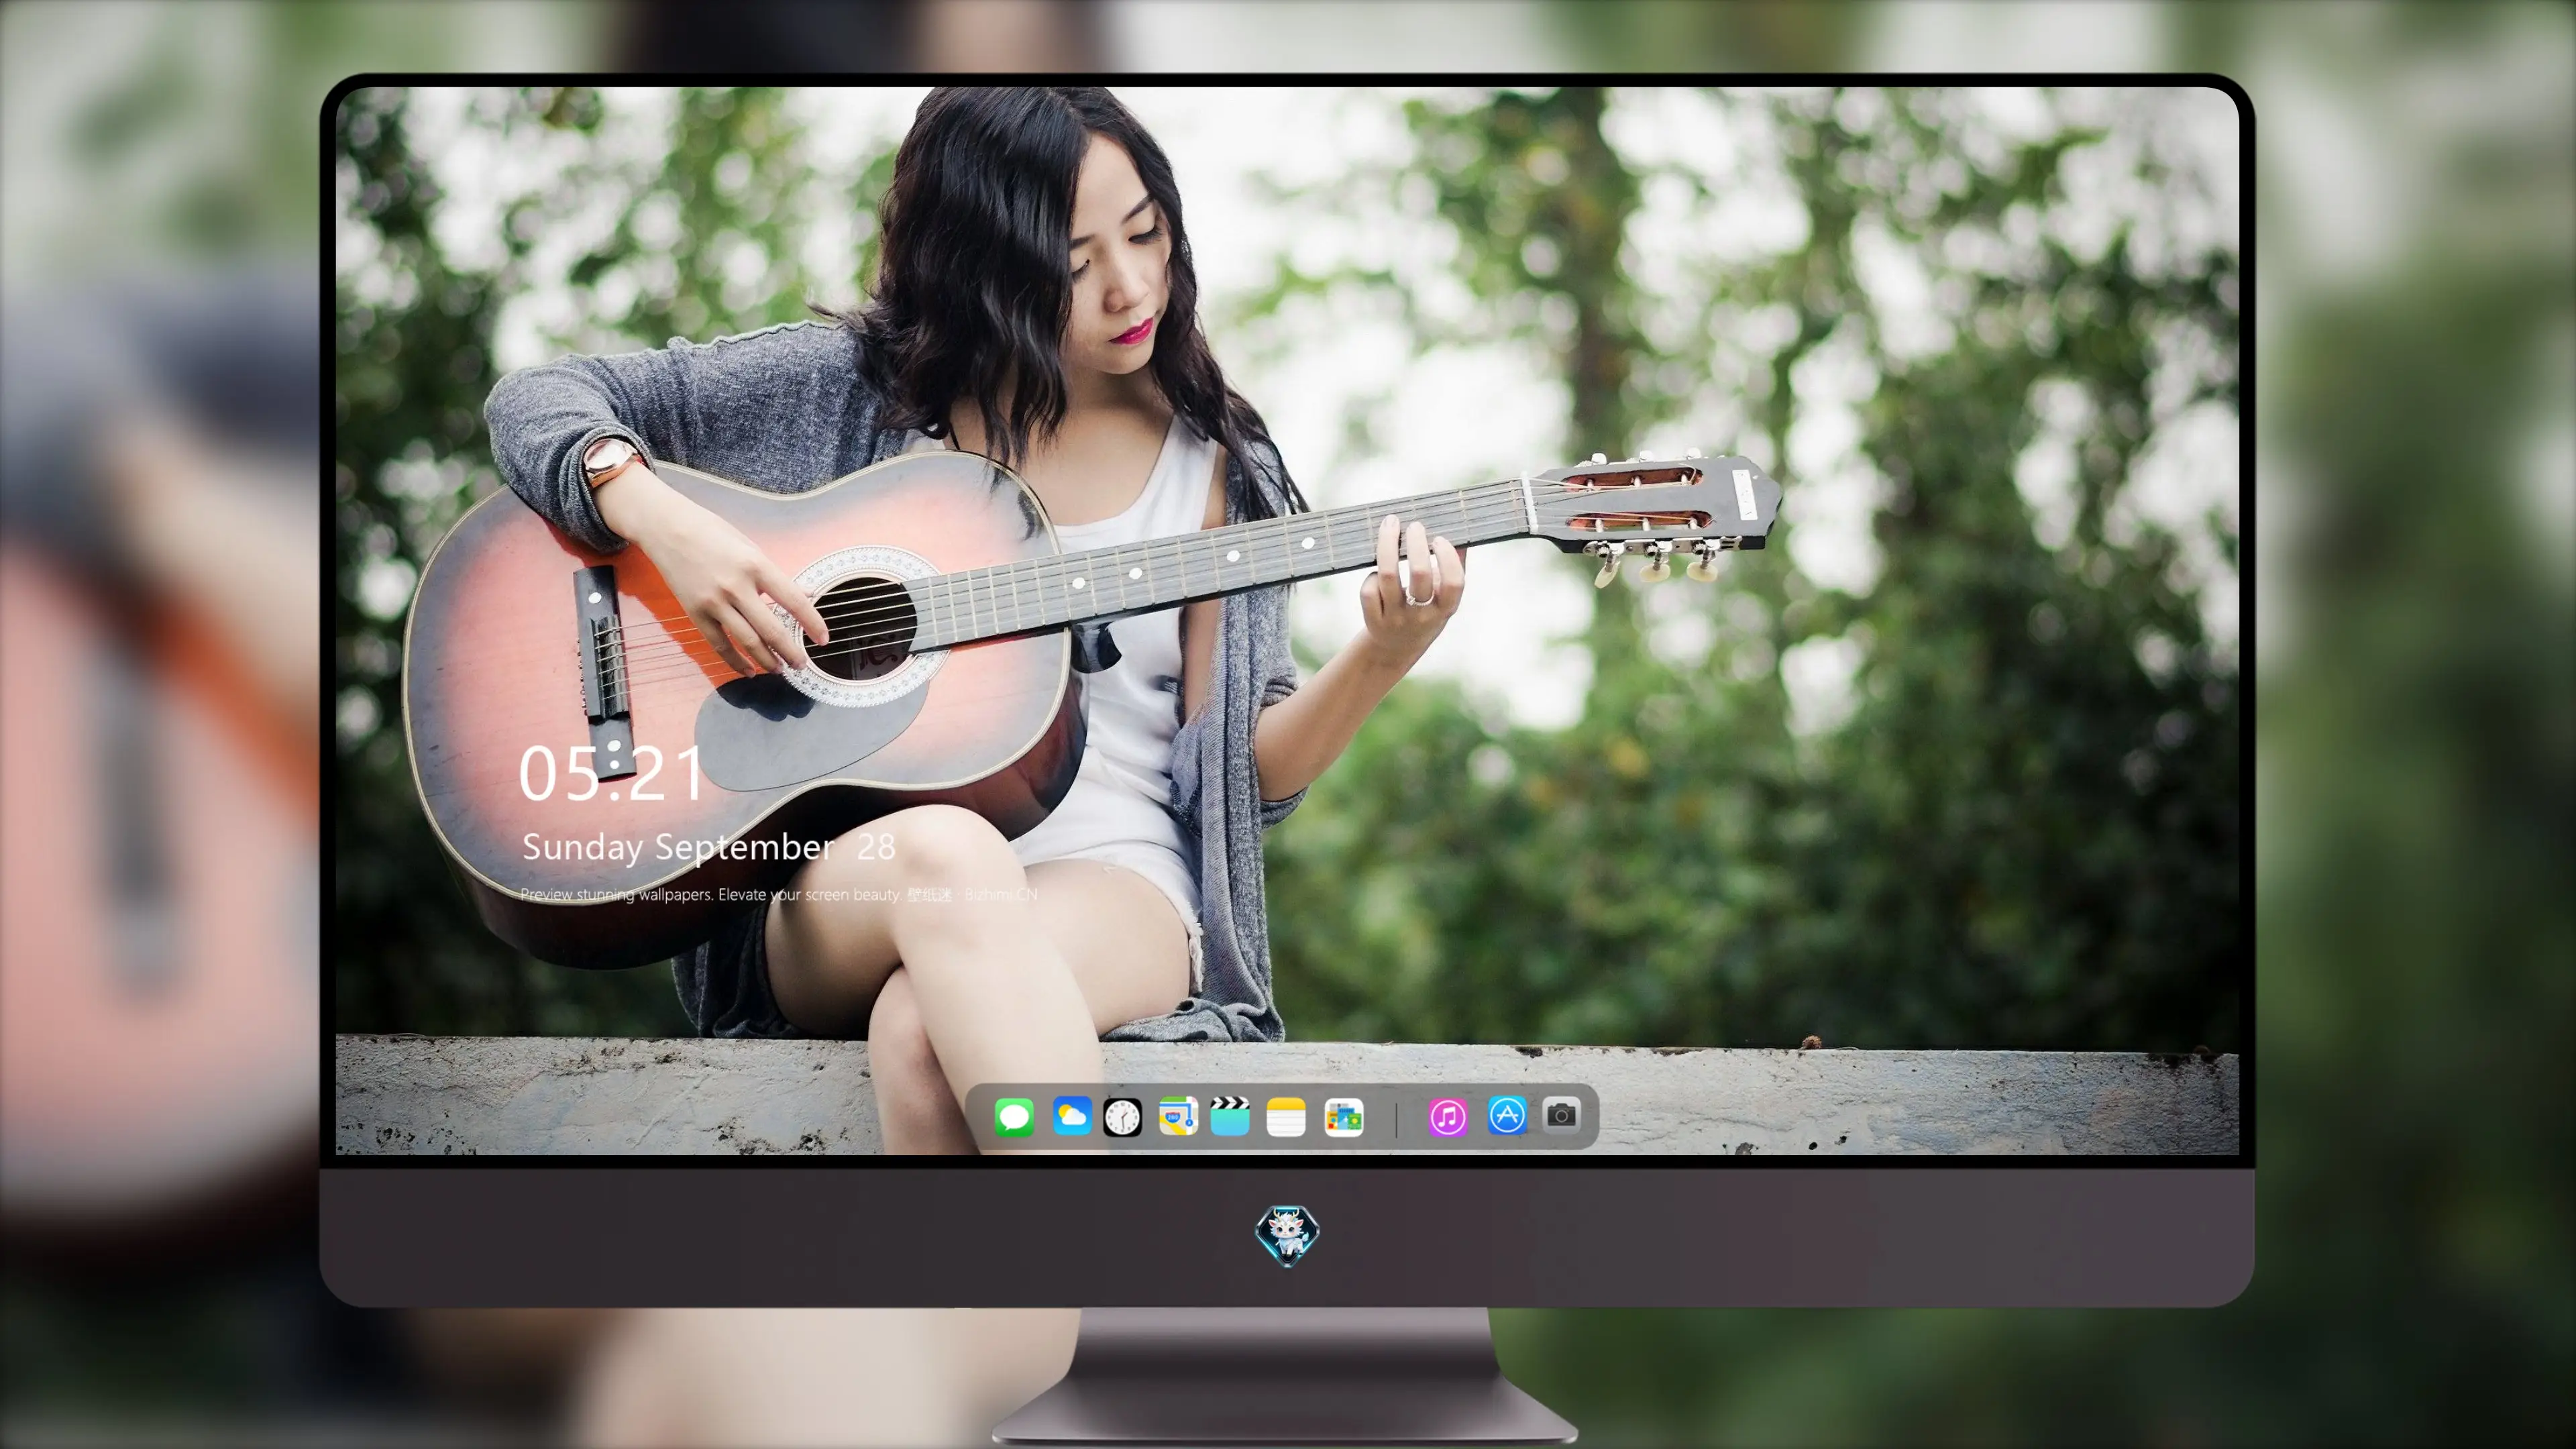Open the Notes app in the dock
This screenshot has width=2576, height=1449.
pyautogui.click(x=1286, y=1117)
